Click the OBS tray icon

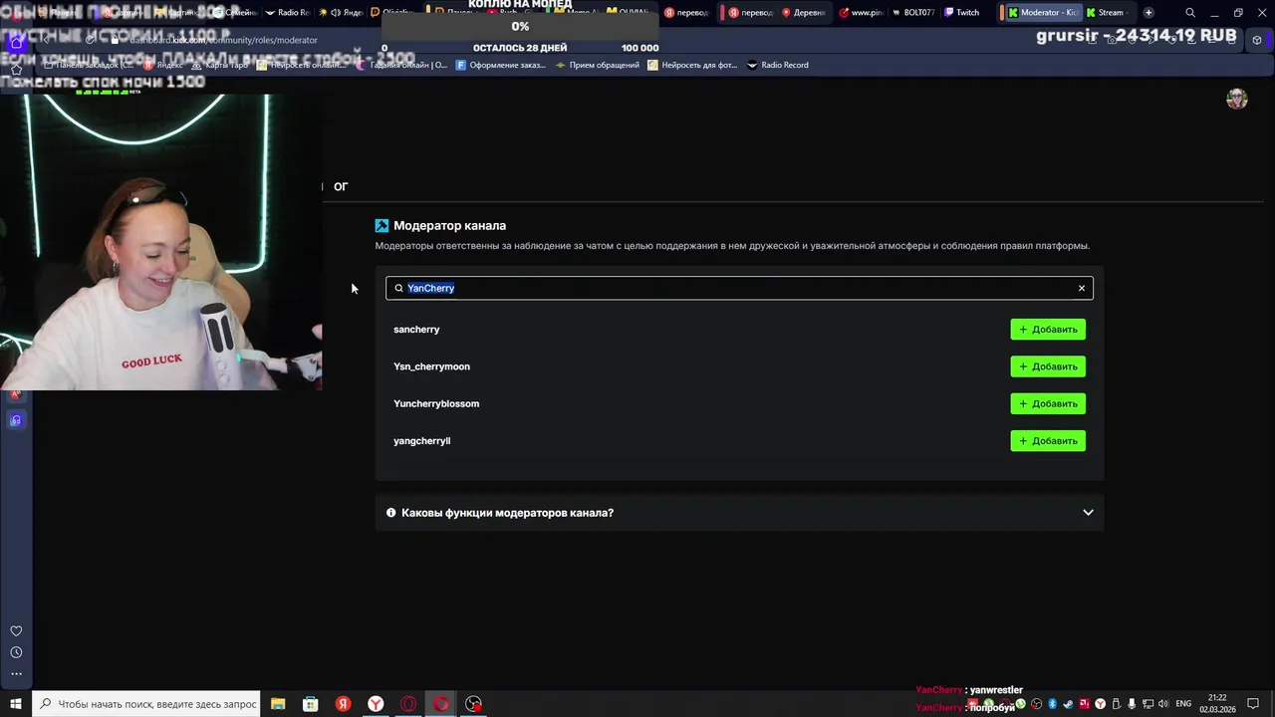coord(1037,704)
